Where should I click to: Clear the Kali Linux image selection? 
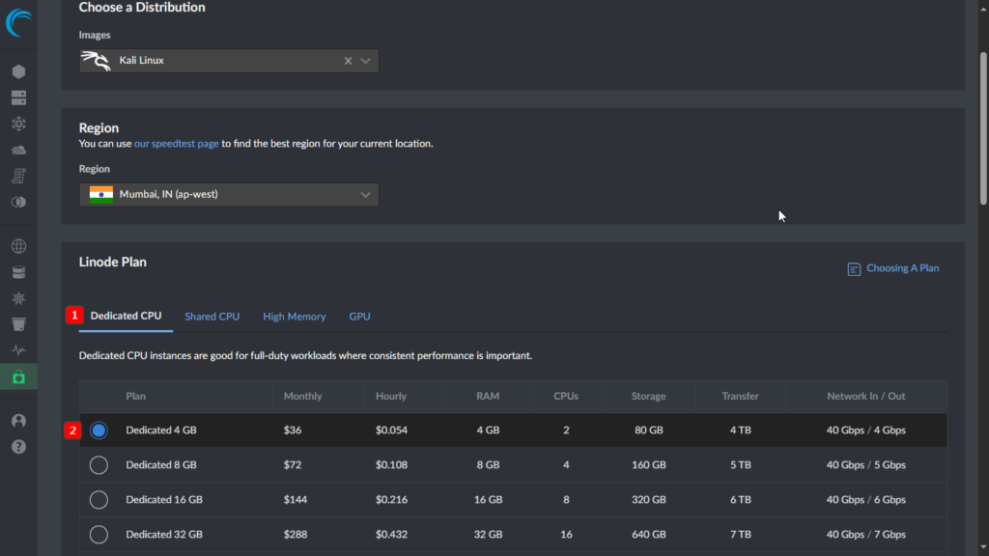pyautogui.click(x=348, y=61)
